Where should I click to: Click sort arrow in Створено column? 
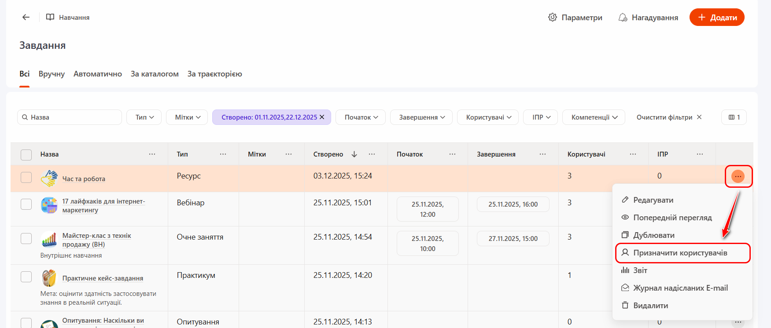[354, 154]
